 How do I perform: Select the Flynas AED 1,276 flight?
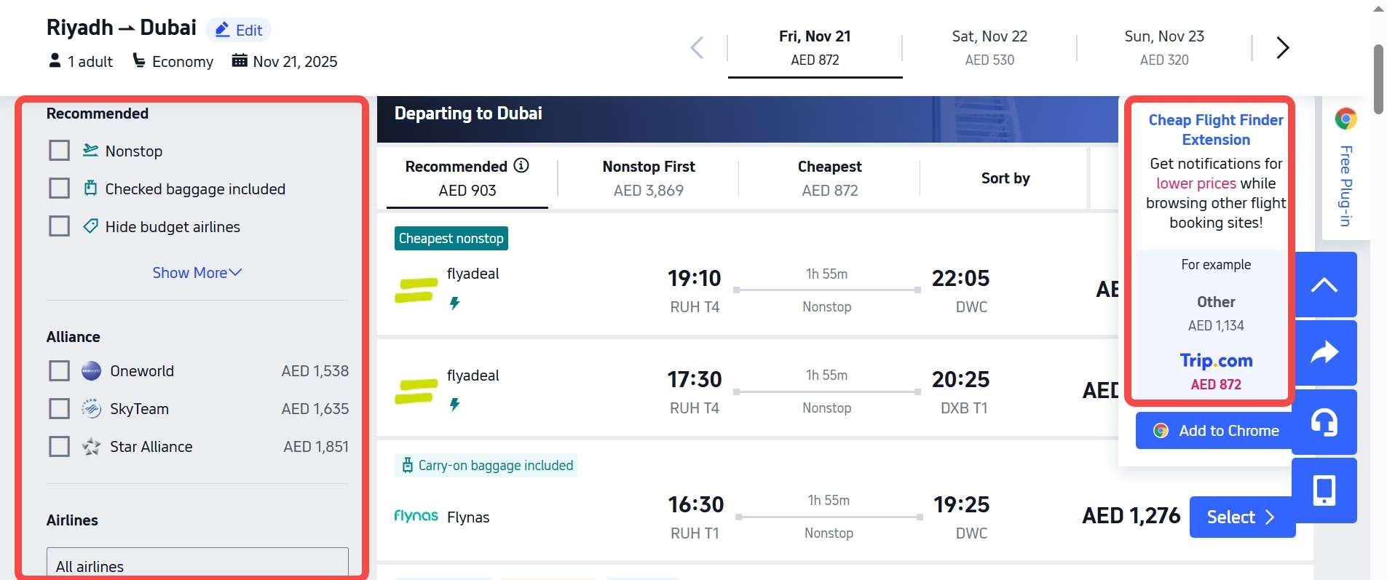tap(1241, 517)
